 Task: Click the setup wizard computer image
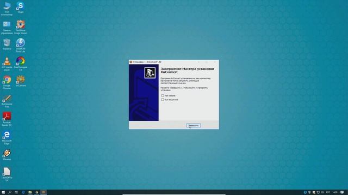(x=150, y=73)
